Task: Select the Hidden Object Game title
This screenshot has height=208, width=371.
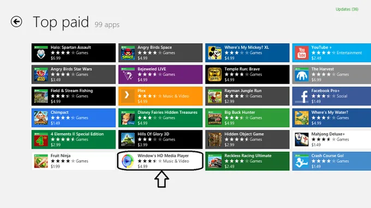Action: (x=244, y=134)
